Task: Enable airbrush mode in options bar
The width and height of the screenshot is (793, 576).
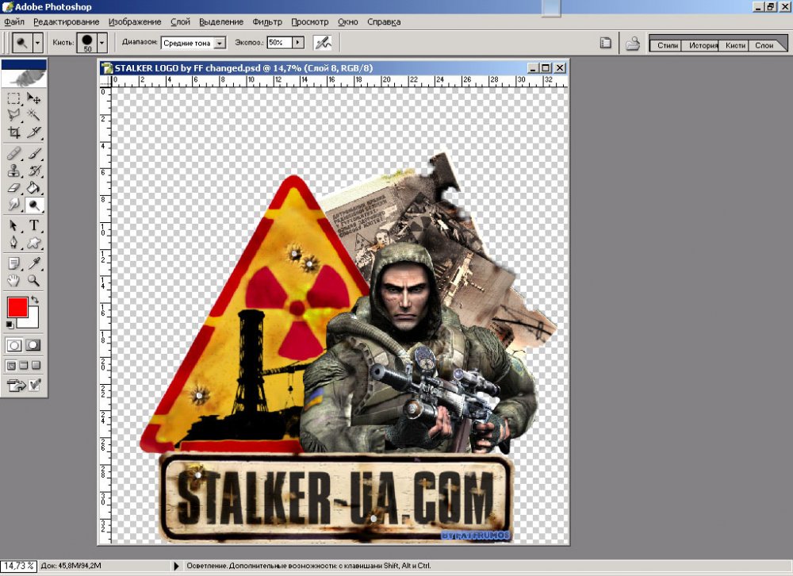Action: click(322, 43)
